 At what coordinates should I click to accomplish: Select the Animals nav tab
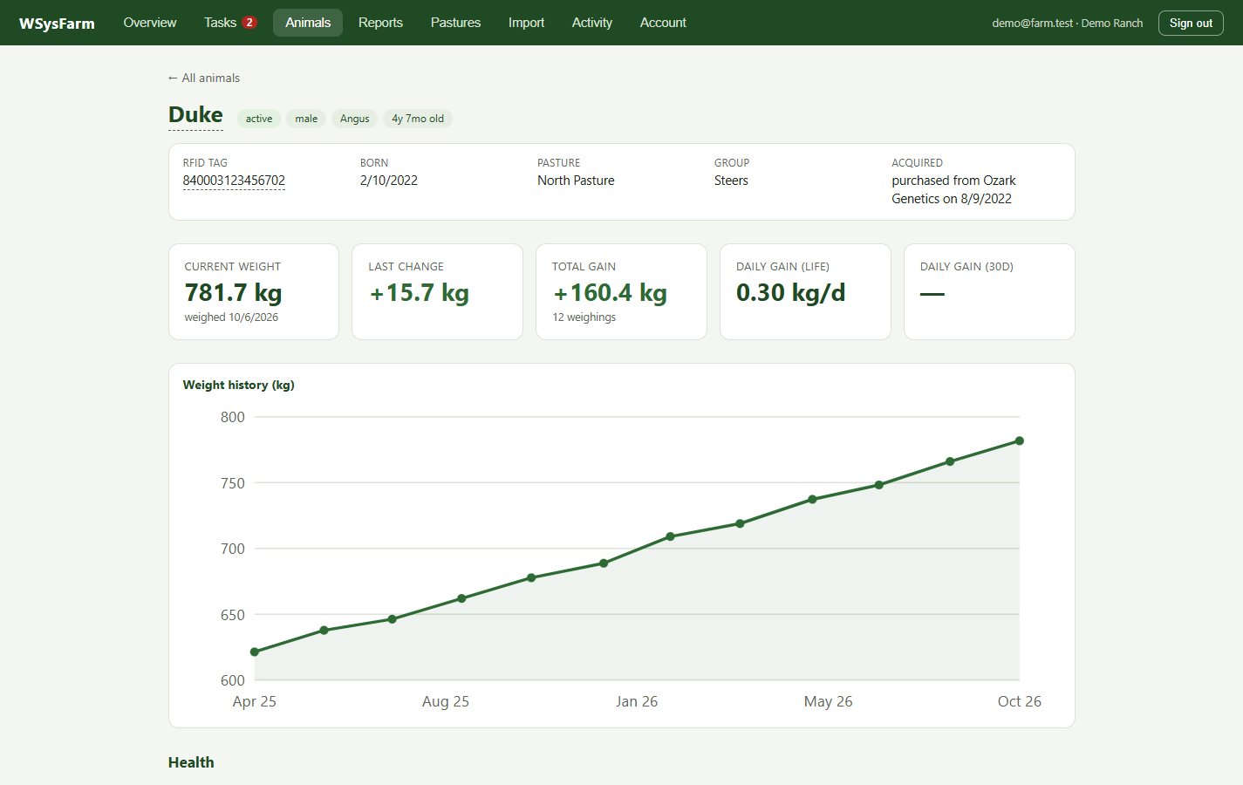308,23
